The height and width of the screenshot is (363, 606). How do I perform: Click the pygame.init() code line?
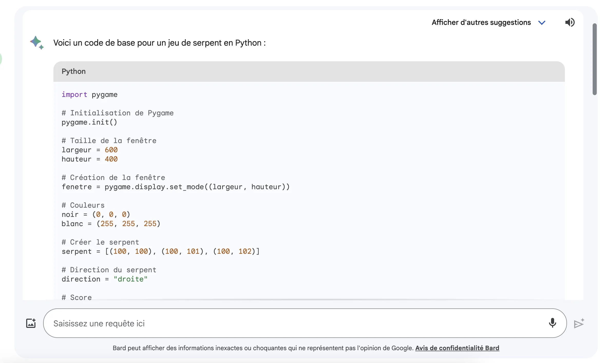tap(89, 122)
